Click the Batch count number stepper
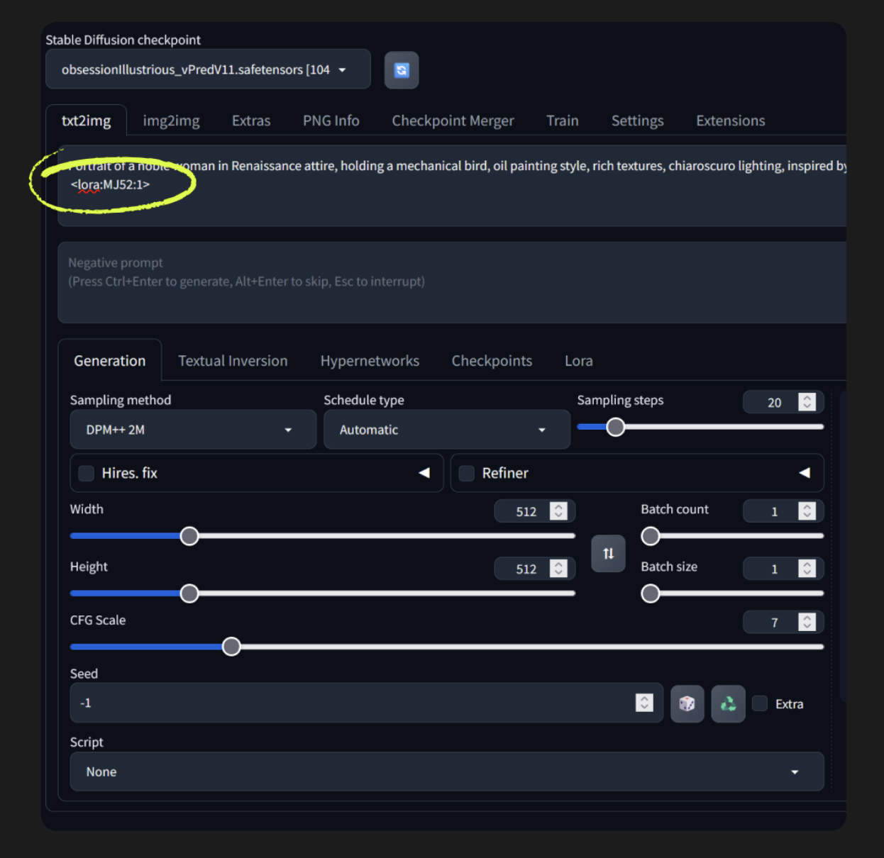This screenshot has height=858, width=884. [x=807, y=511]
